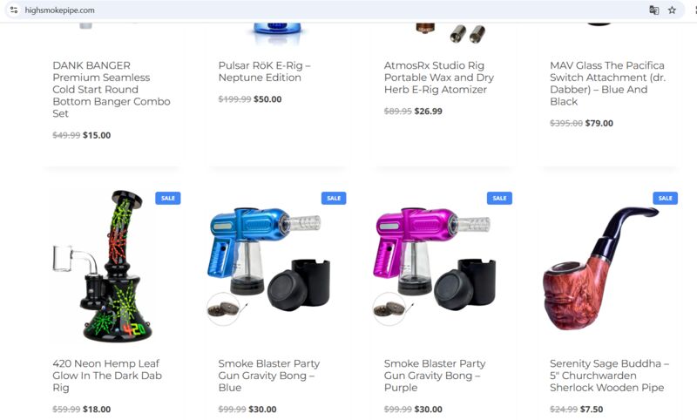
Task: Click the SALE badge on blue Smoke Blaster
Action: coord(334,198)
